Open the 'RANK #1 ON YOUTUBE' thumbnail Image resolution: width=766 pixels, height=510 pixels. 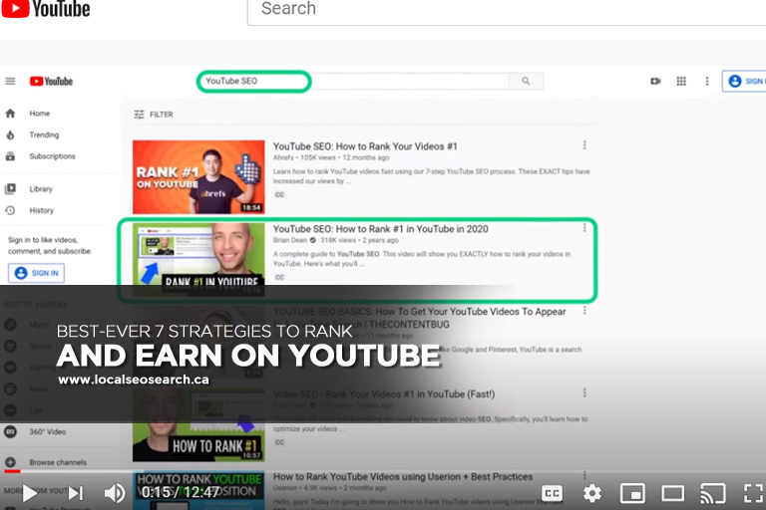click(198, 177)
